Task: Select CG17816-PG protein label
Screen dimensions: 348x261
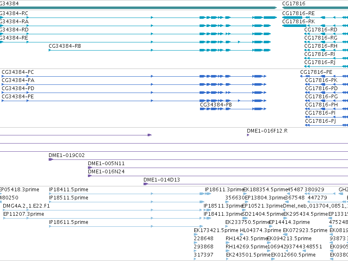Action: pos(321,97)
